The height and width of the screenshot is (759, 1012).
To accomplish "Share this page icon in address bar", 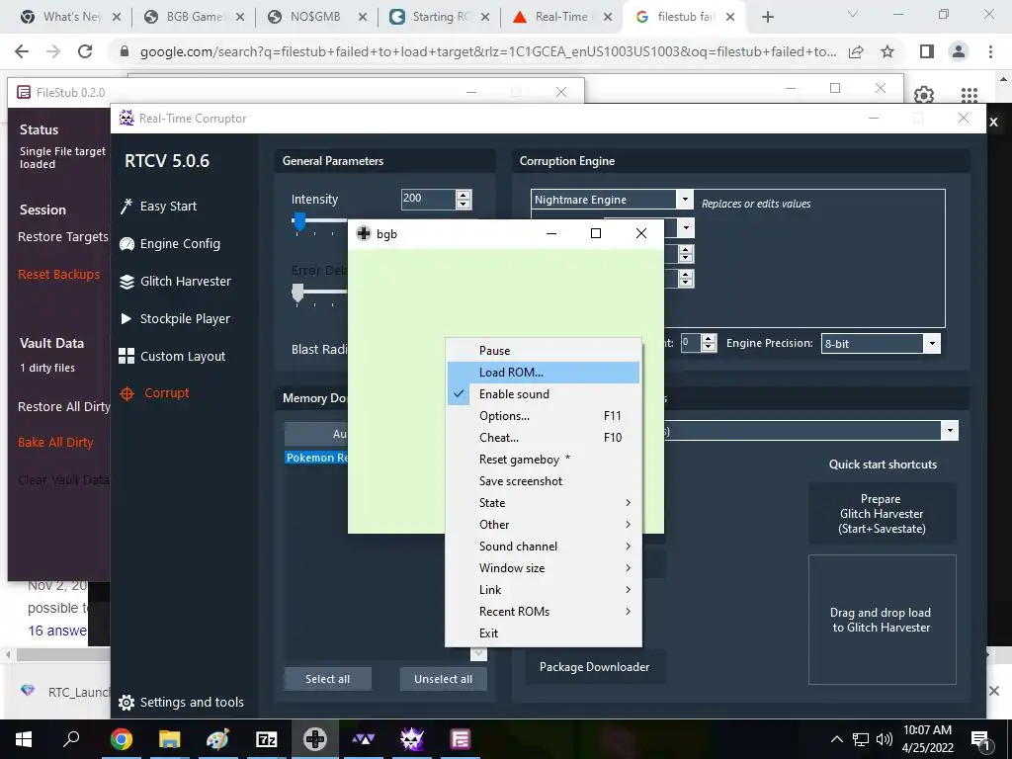I will (857, 51).
